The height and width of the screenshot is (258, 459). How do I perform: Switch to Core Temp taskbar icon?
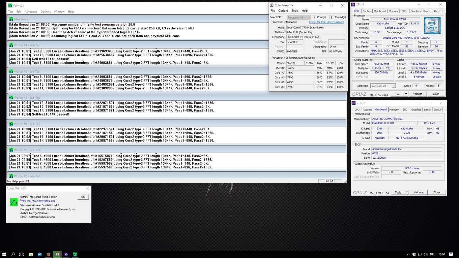pyautogui.click(x=57, y=254)
